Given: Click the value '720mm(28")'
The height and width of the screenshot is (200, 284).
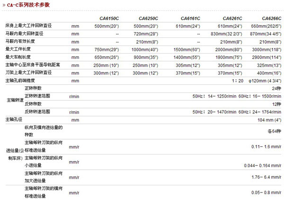Looking at the screenshot, I should point(146,34).
